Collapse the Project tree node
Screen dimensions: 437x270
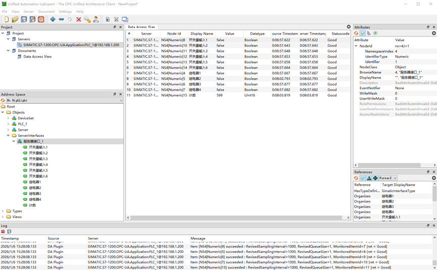pyautogui.click(x=3, y=33)
